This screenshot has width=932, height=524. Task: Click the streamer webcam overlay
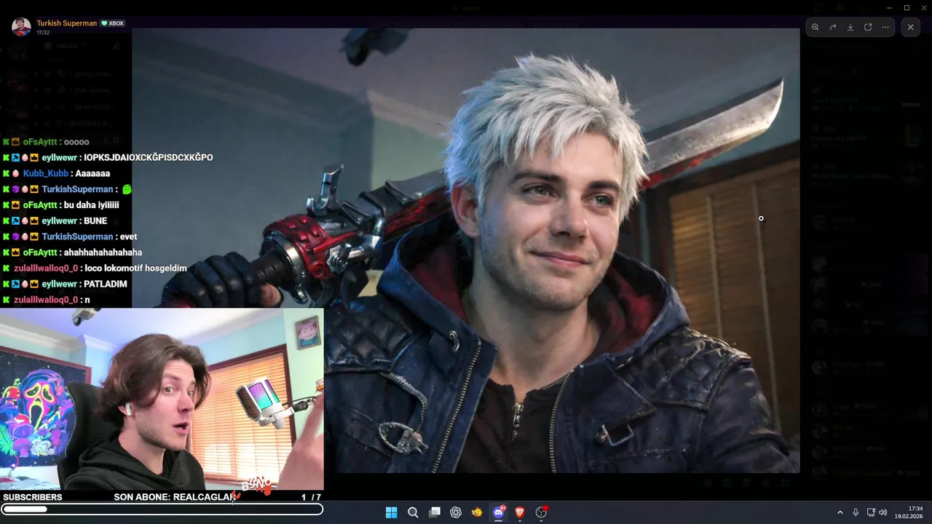[162, 399]
